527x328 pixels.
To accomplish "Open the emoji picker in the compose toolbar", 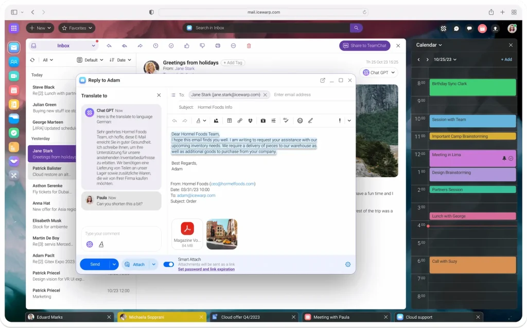I will click(x=301, y=120).
